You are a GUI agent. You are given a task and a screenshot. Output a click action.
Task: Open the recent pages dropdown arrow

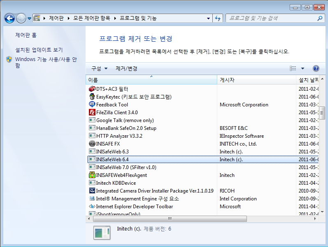point(29,19)
